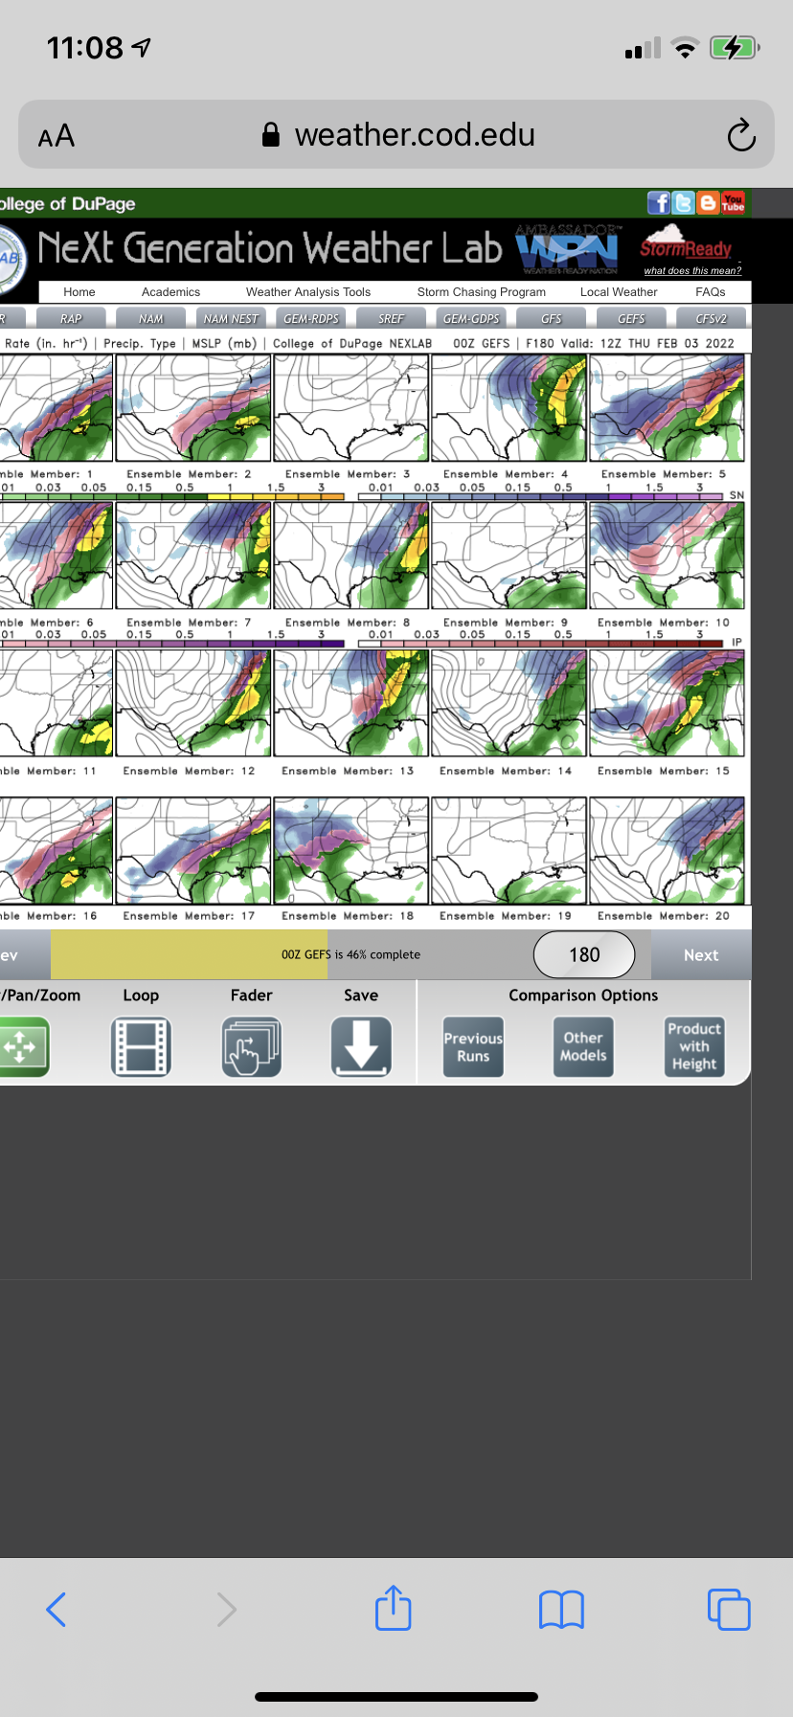Tap the green Pan/Zoom arrows icon

tap(23, 1046)
